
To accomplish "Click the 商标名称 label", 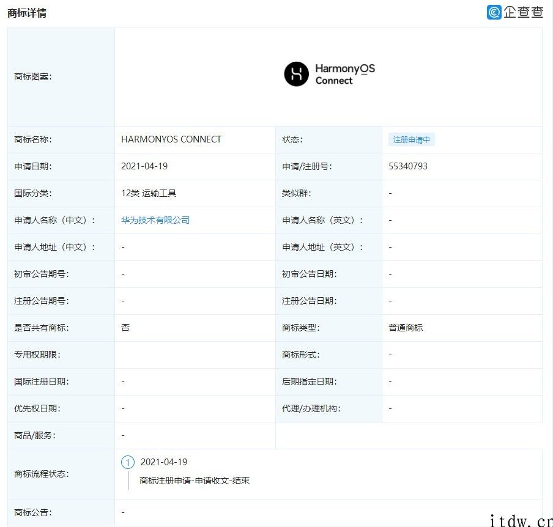I will pos(33,139).
